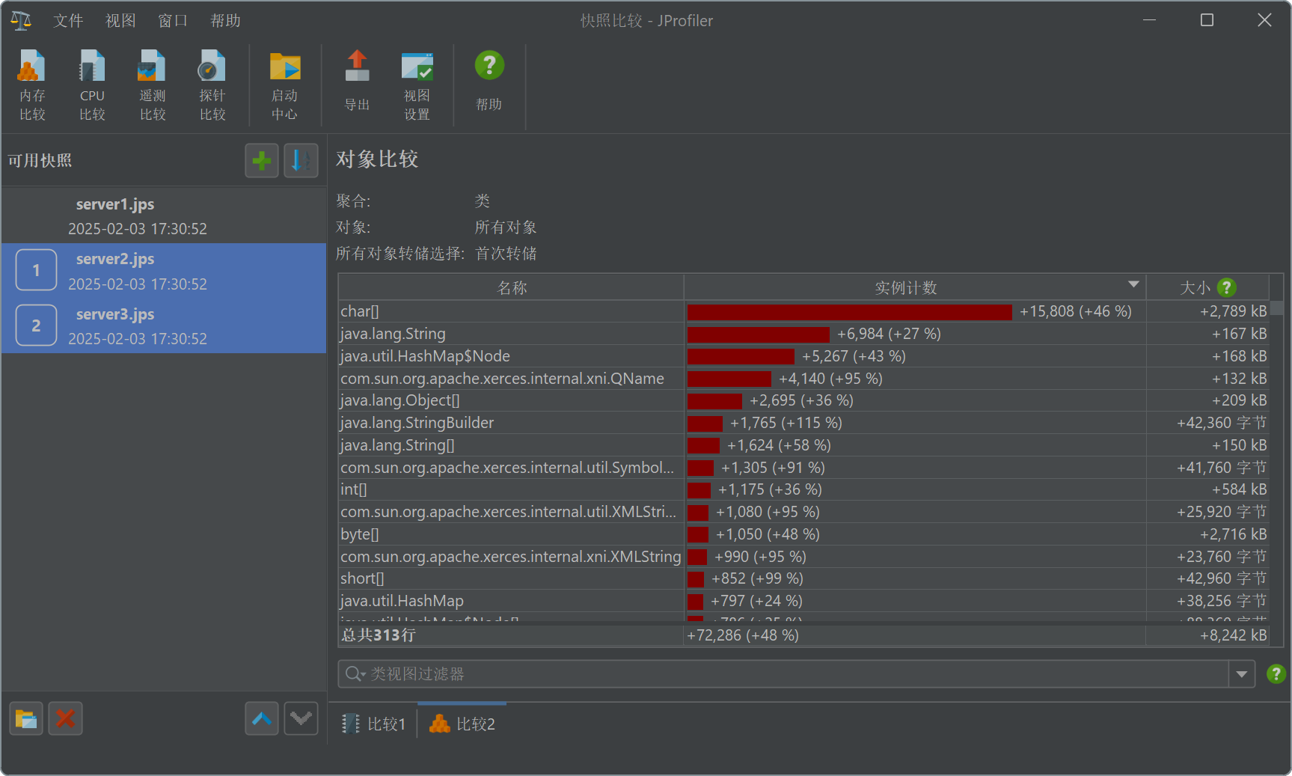Click the search icon in class filter
Screen dimensions: 1292x776
point(355,674)
